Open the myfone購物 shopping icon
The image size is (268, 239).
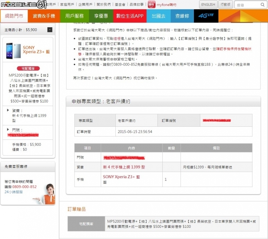(x=151, y=4)
